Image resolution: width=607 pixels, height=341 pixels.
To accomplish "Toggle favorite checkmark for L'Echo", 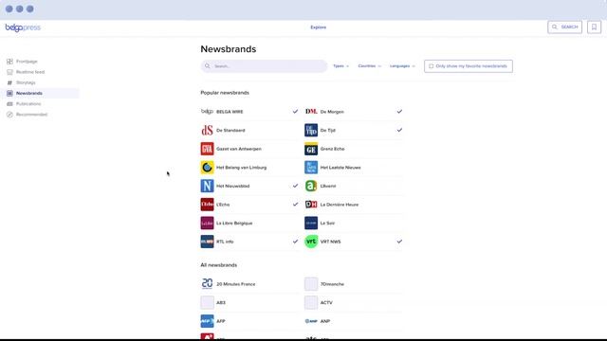I will click(295, 205).
